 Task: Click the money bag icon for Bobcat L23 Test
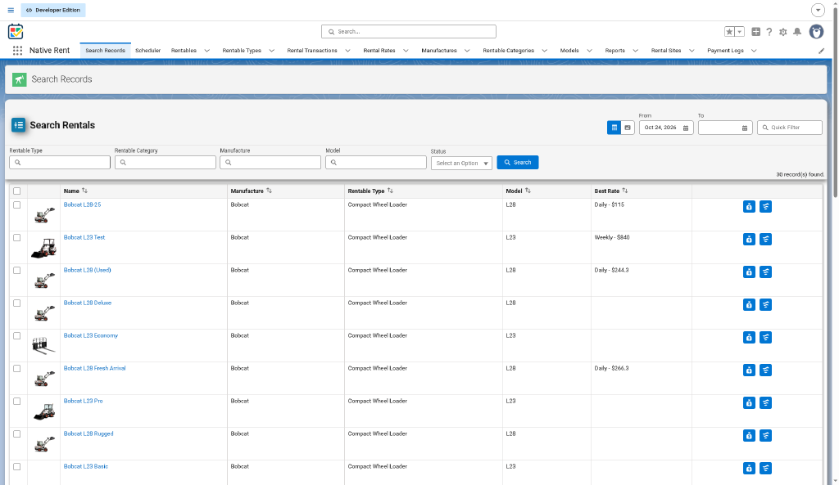[749, 240]
